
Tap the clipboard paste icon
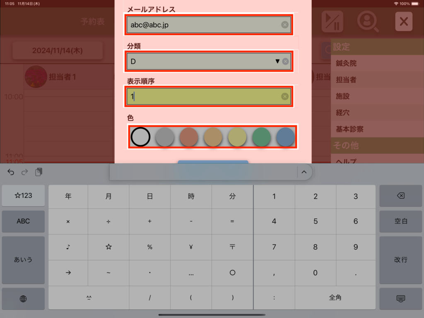point(39,172)
